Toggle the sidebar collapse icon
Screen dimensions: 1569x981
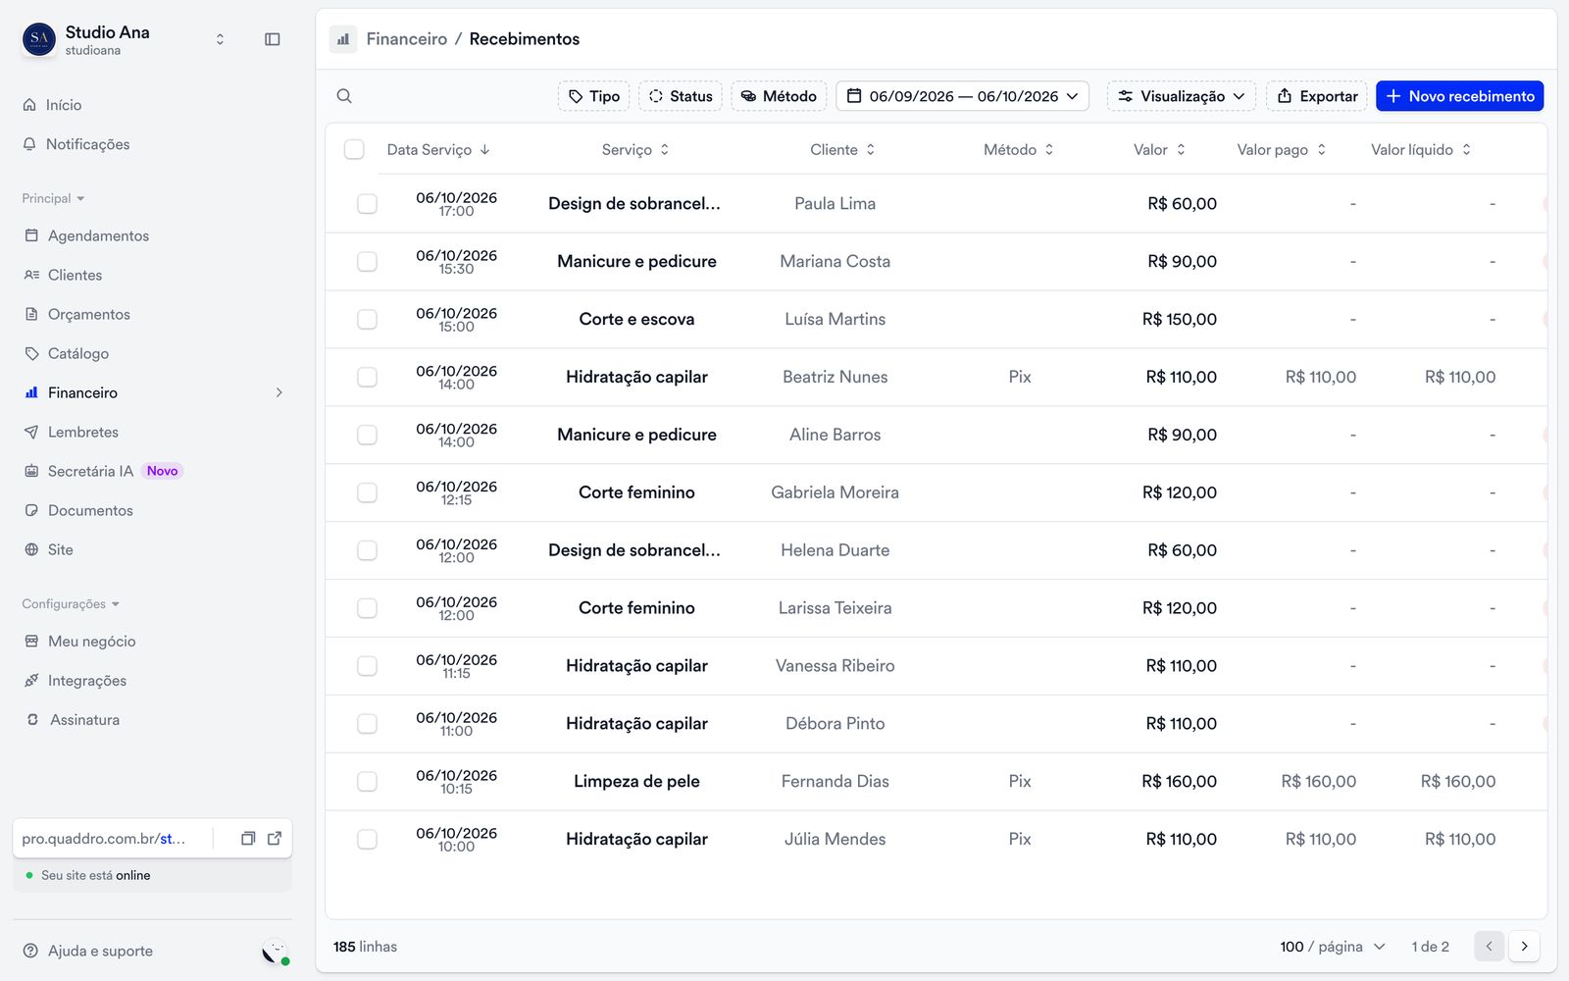tap(273, 39)
